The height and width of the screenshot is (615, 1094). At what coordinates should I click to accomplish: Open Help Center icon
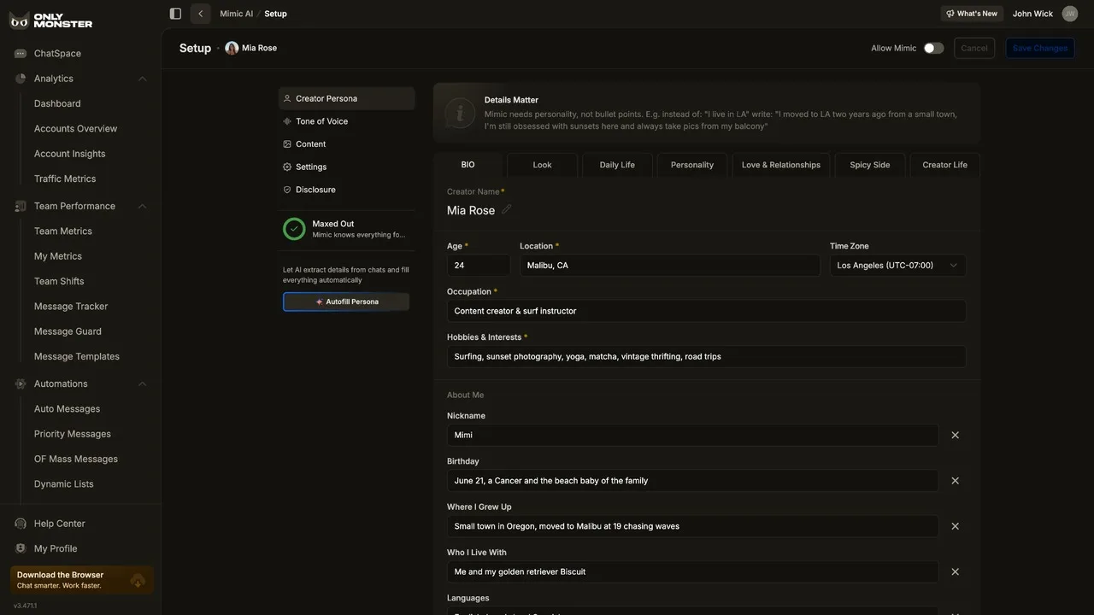21,524
